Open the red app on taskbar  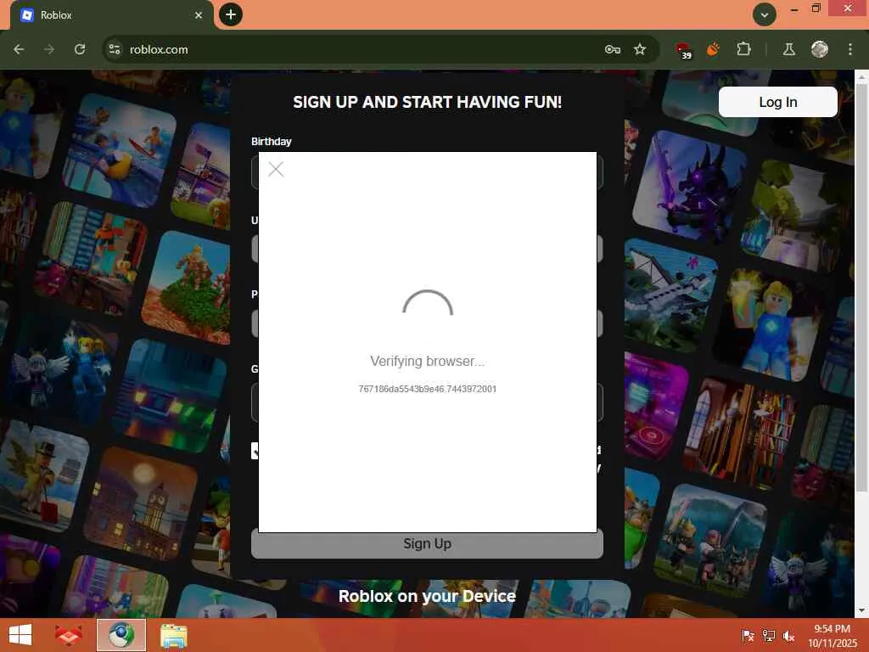coord(69,635)
